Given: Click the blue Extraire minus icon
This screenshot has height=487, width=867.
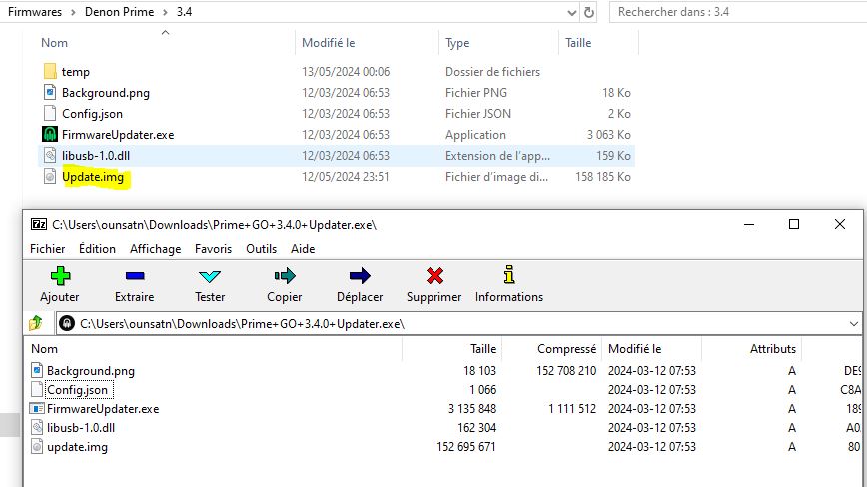Looking at the screenshot, I should (134, 276).
